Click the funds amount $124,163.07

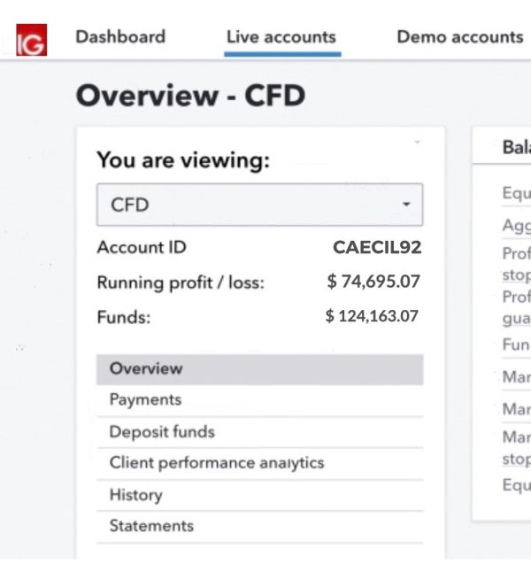373,316
